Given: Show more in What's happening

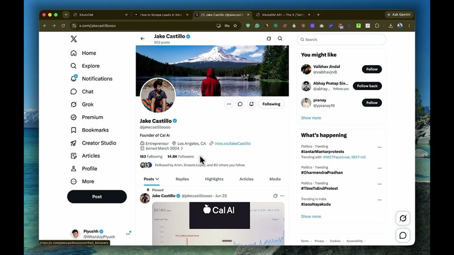Looking at the screenshot, I should pyautogui.click(x=310, y=216).
